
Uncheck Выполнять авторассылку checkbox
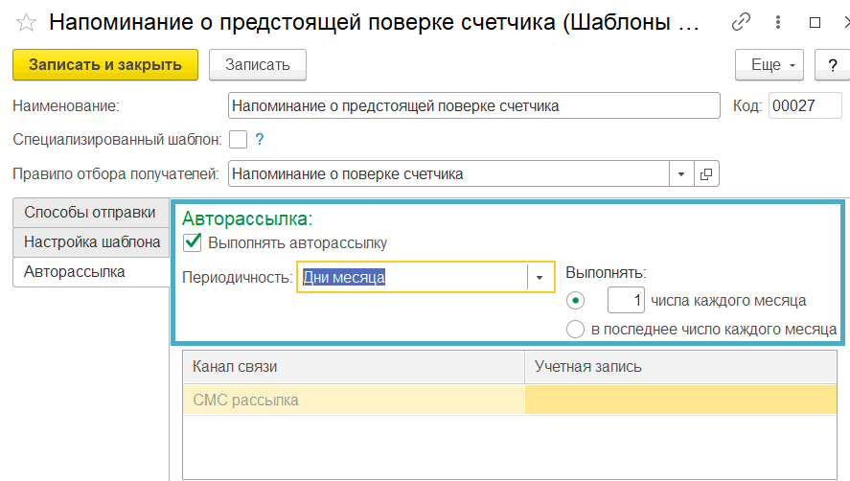(193, 242)
